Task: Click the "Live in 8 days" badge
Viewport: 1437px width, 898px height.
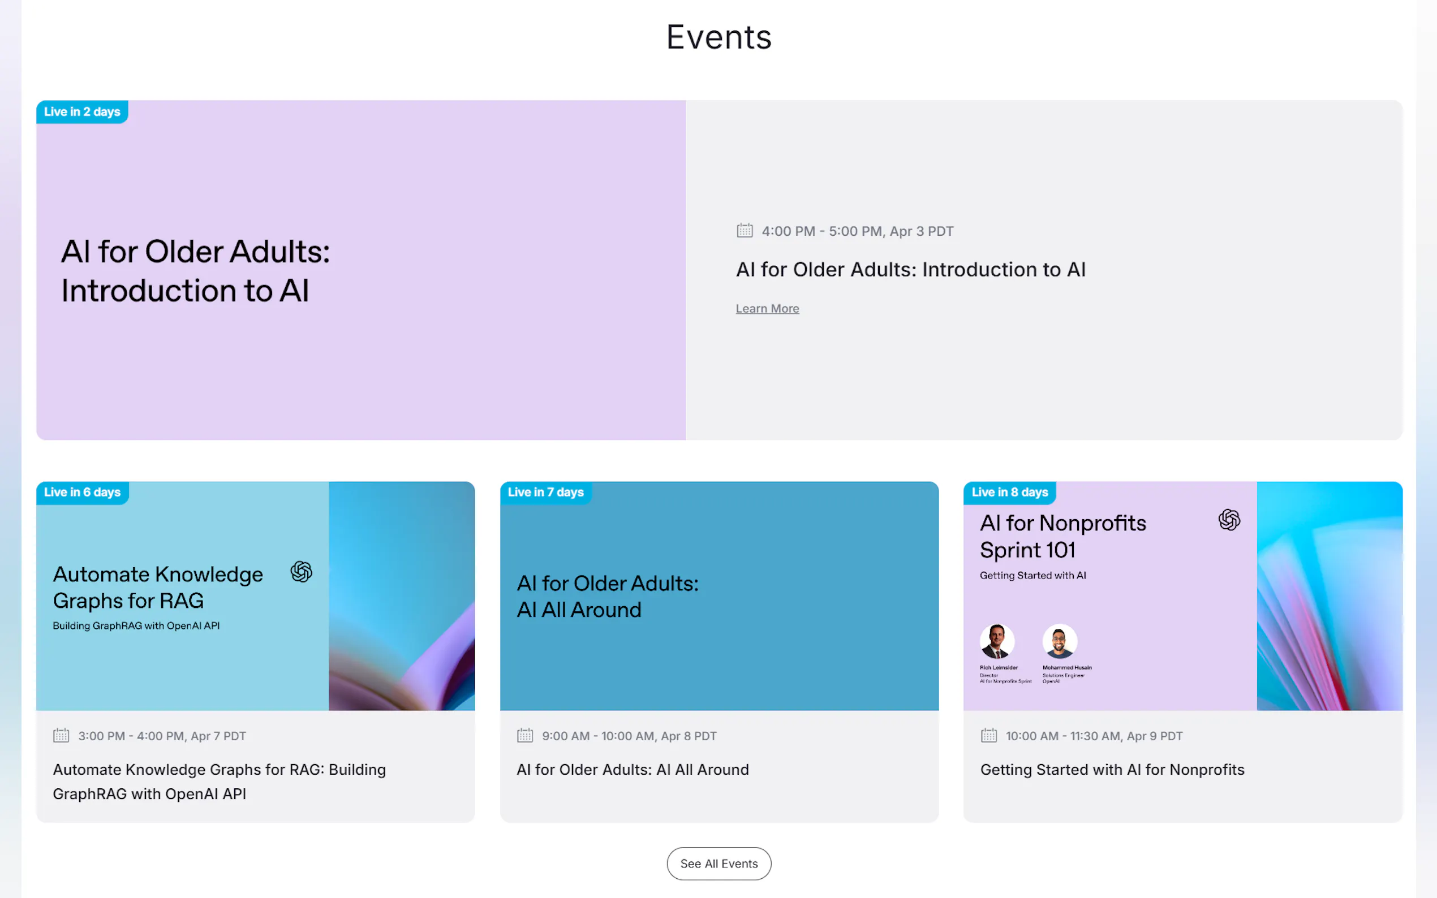Action: tap(1009, 493)
